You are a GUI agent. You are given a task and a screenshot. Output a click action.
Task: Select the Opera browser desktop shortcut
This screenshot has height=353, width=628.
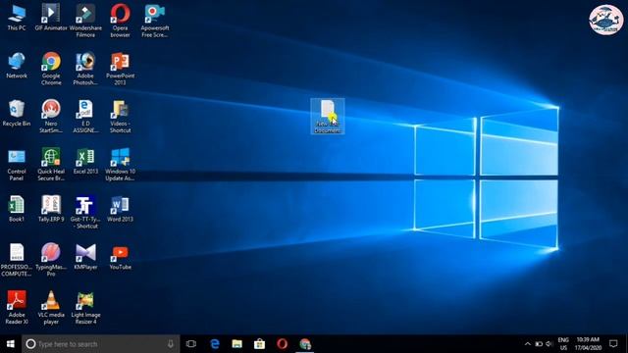[x=120, y=22]
